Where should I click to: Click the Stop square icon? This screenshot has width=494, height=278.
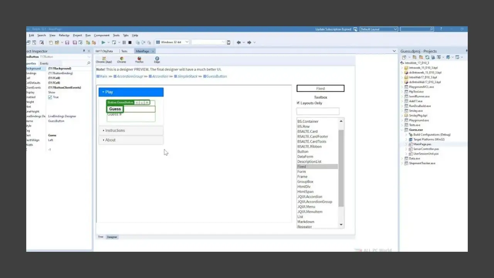point(130,42)
